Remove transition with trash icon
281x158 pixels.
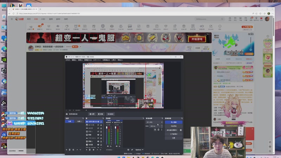(158, 130)
